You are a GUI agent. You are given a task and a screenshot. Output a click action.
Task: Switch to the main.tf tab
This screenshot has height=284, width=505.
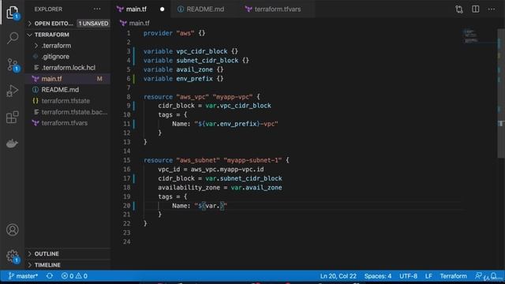[x=136, y=9]
